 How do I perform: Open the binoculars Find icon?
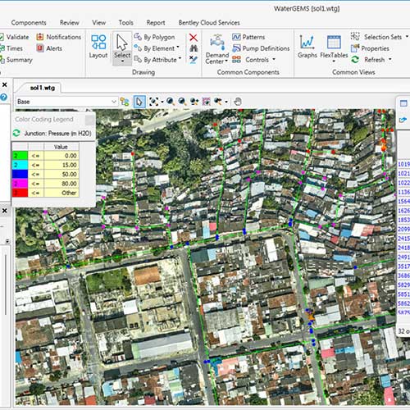tap(194, 48)
